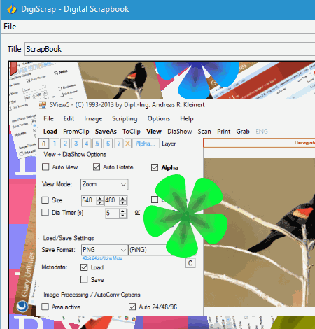Screen dimensions: 315x329
Task: Open the Image menu in SView5
Action: pyautogui.click(x=93, y=119)
